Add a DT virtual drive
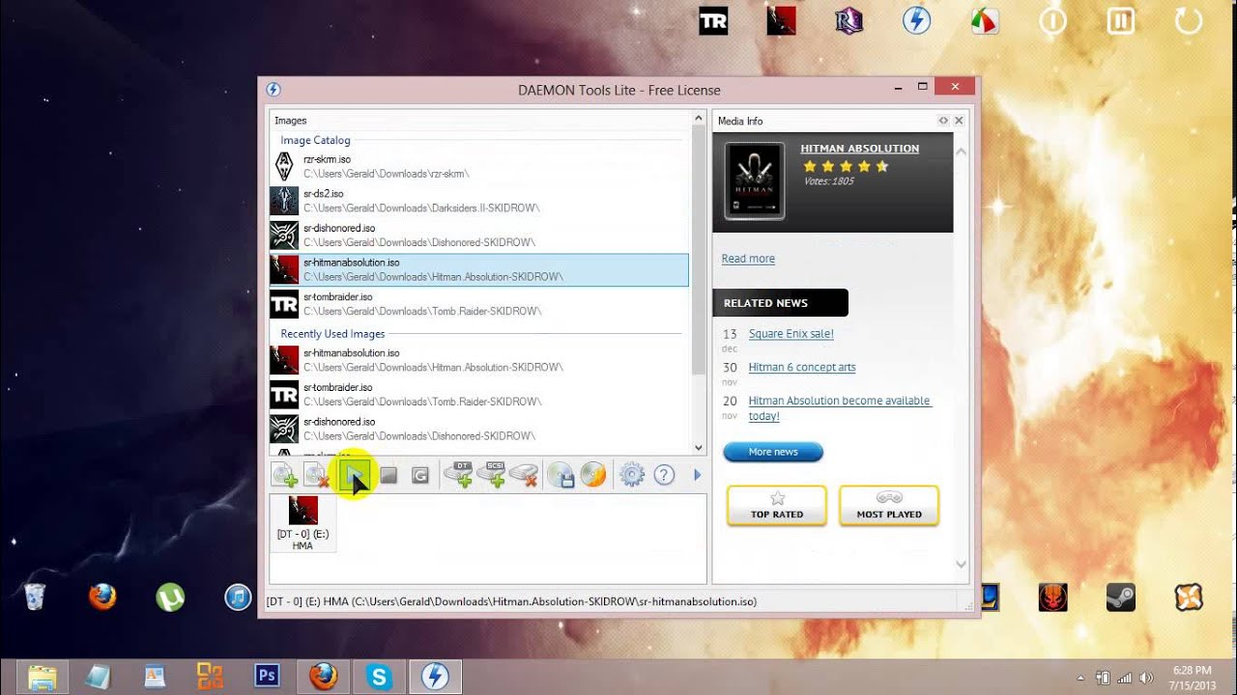This screenshot has height=695, width=1237. [458, 475]
